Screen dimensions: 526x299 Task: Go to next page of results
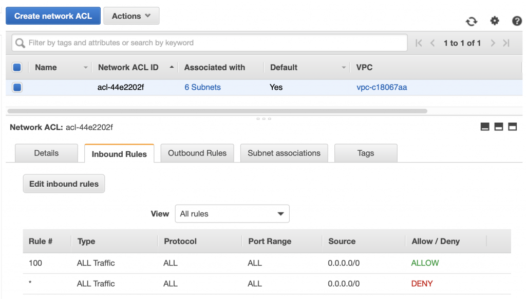click(x=493, y=43)
